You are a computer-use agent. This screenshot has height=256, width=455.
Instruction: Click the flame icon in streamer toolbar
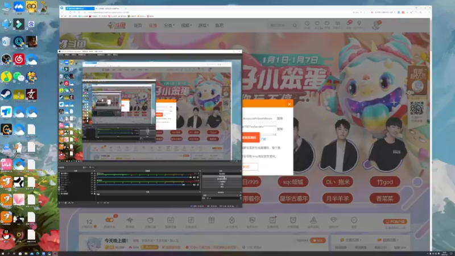click(231, 220)
